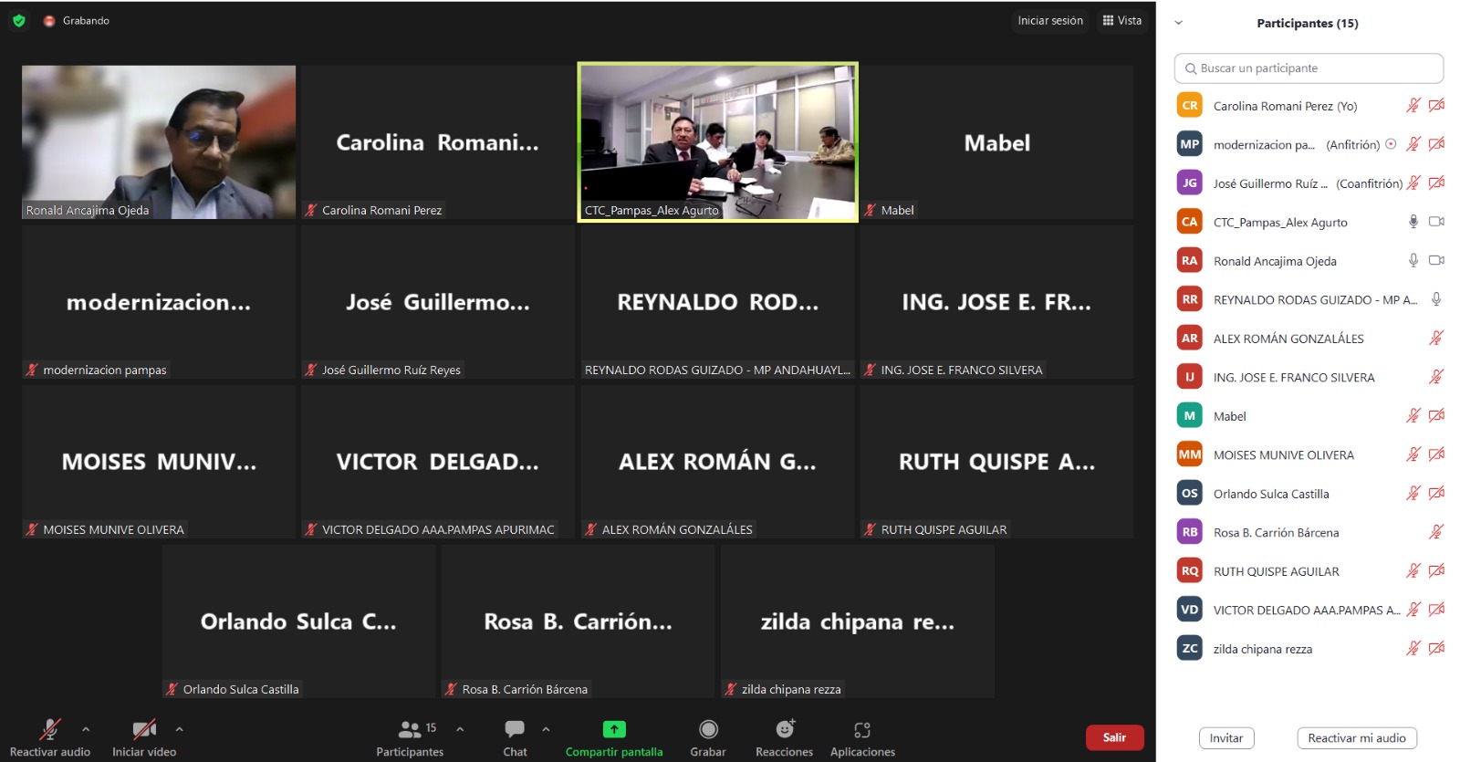Select the CTC_Pampas_Alex Agurto video thumbnail
1460x762 pixels.
[717, 141]
